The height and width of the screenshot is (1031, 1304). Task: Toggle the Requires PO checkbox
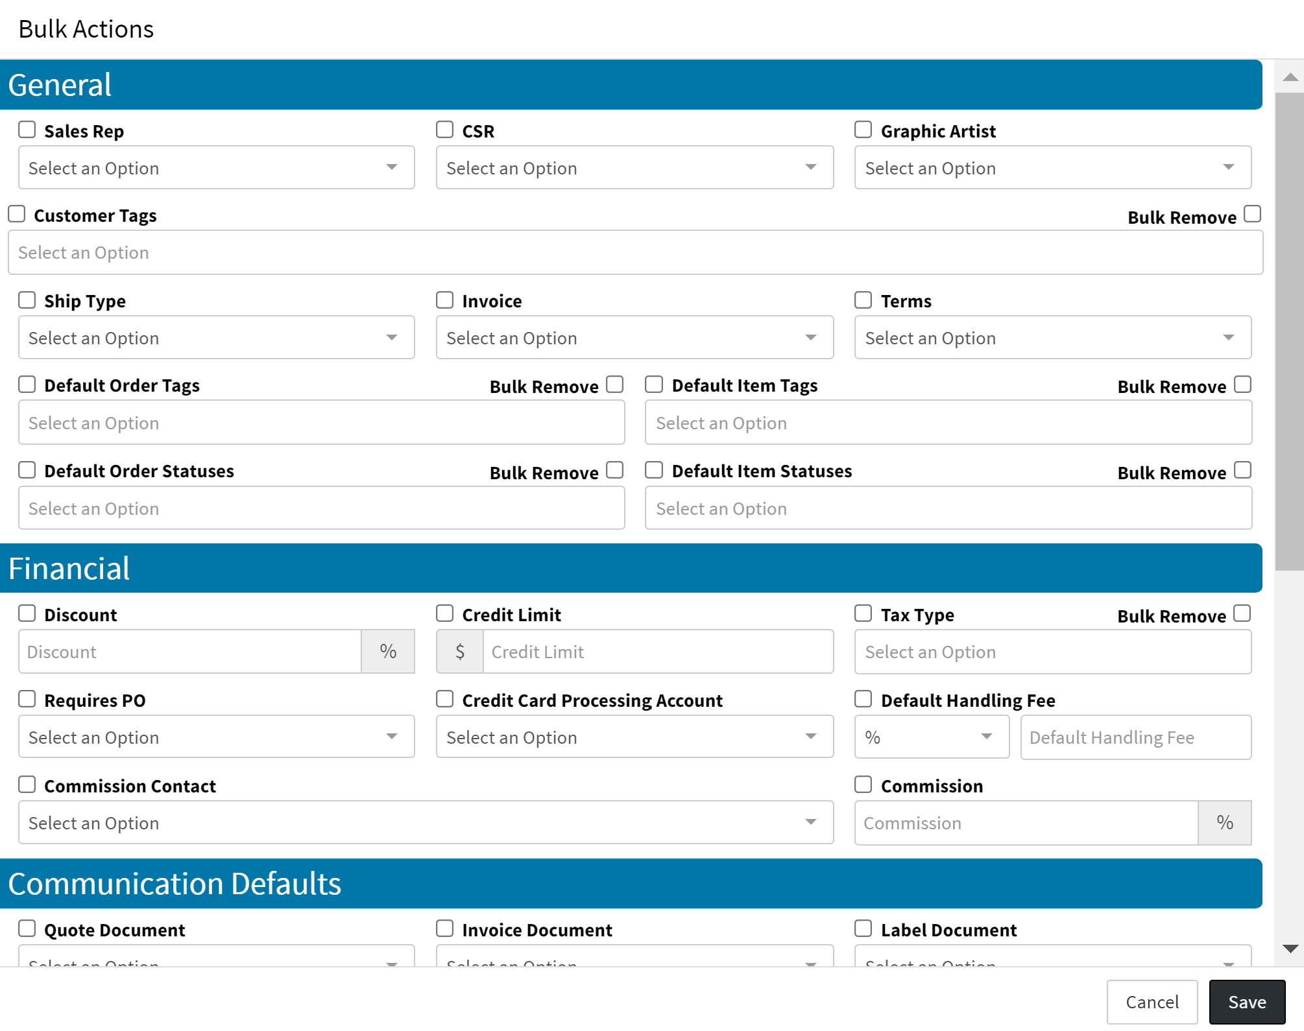click(x=27, y=699)
